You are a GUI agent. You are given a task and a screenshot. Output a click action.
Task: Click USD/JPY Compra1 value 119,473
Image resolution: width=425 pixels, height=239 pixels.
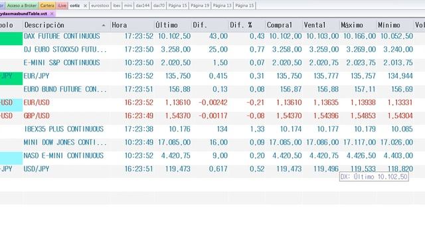pos(289,169)
